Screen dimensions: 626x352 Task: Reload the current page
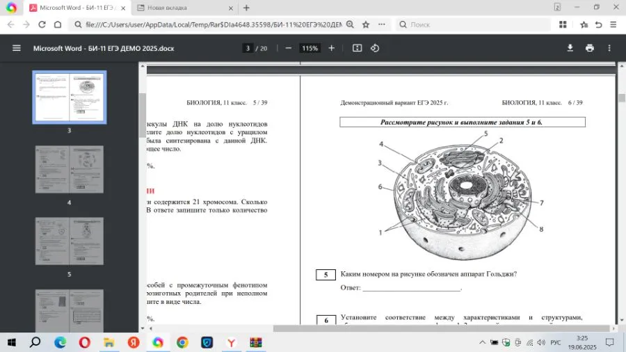(42, 25)
